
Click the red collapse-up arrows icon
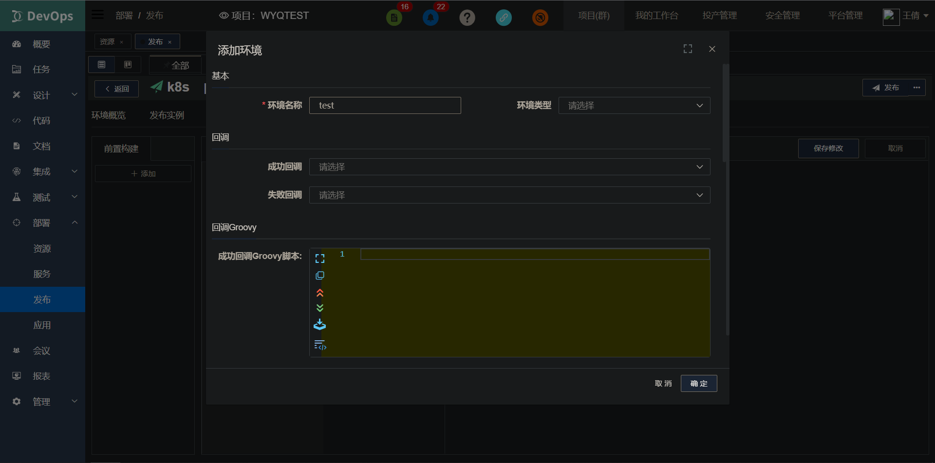(x=319, y=293)
